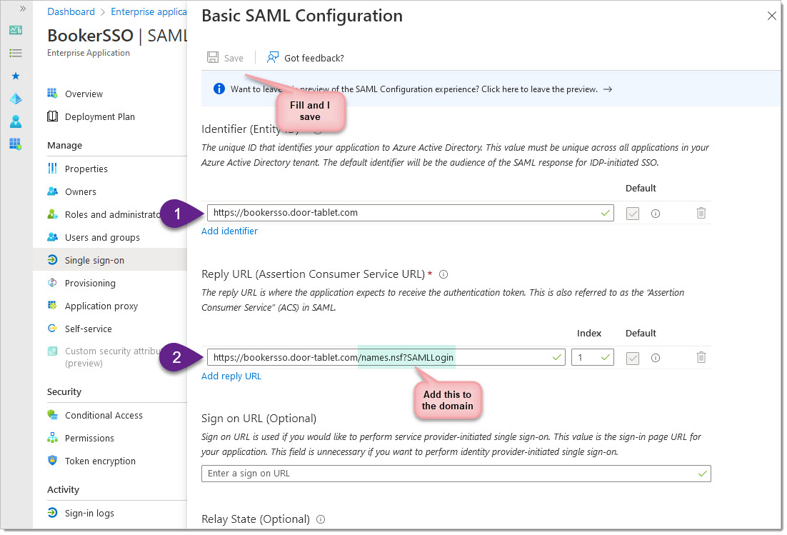Expand the collapsed left portal menu
This screenshot has height=535, width=787.
pyautogui.click(x=23, y=9)
